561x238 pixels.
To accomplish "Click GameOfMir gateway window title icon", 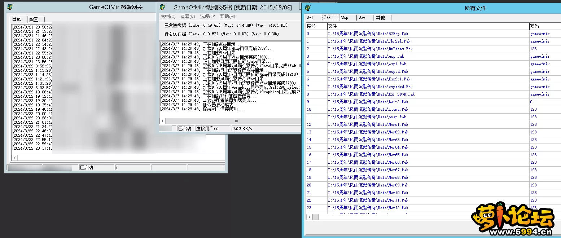I will coord(10,7).
